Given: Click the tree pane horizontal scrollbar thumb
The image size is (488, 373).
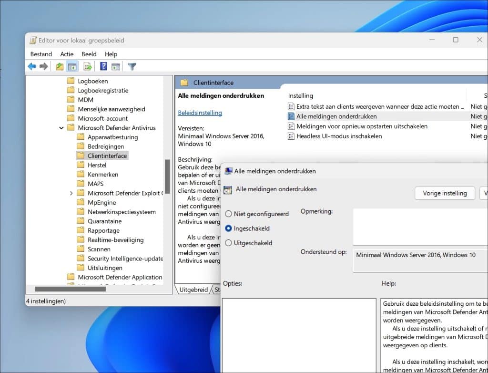Looking at the screenshot, I should 71,289.
